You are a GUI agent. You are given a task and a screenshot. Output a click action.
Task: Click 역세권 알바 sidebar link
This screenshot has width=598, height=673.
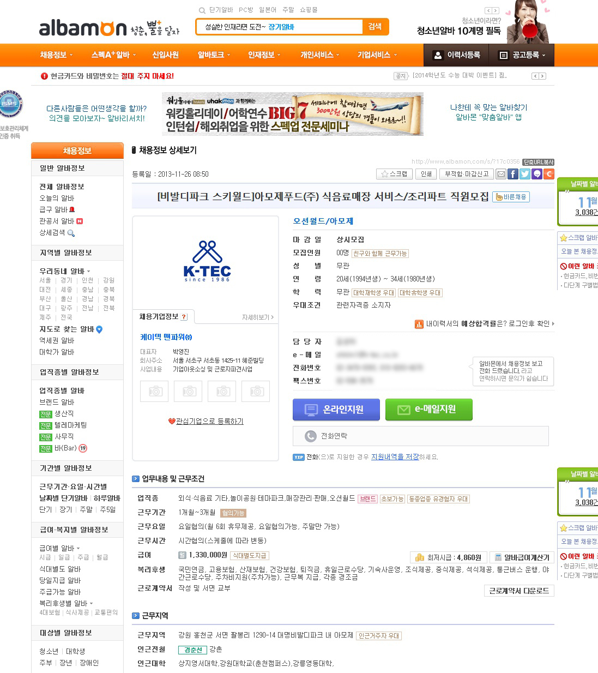pos(57,340)
